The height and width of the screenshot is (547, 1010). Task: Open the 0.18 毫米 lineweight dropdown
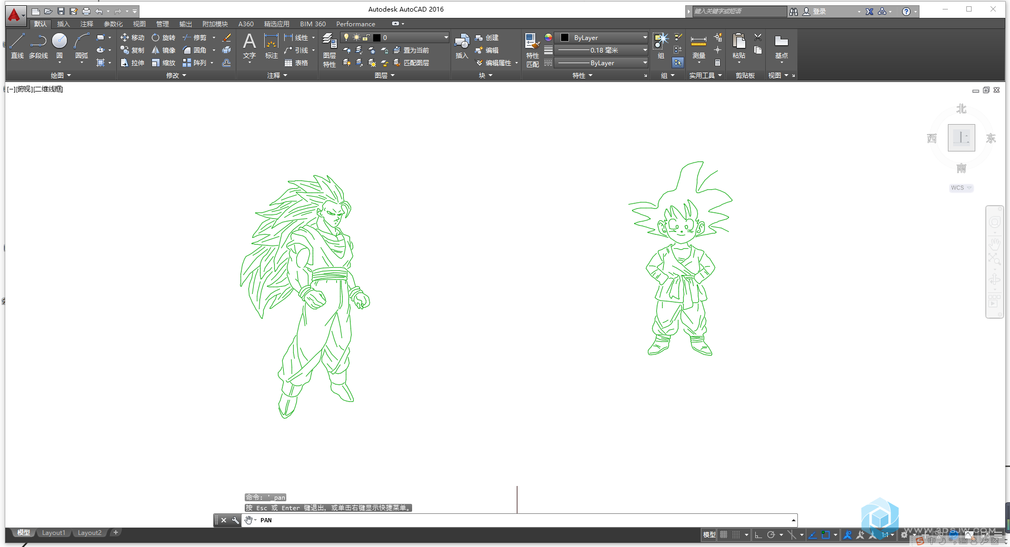[x=602, y=50]
